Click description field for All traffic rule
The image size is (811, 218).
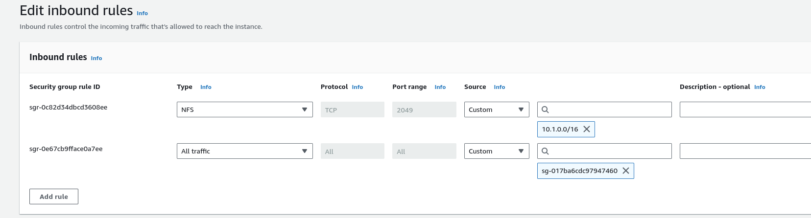tap(744, 151)
